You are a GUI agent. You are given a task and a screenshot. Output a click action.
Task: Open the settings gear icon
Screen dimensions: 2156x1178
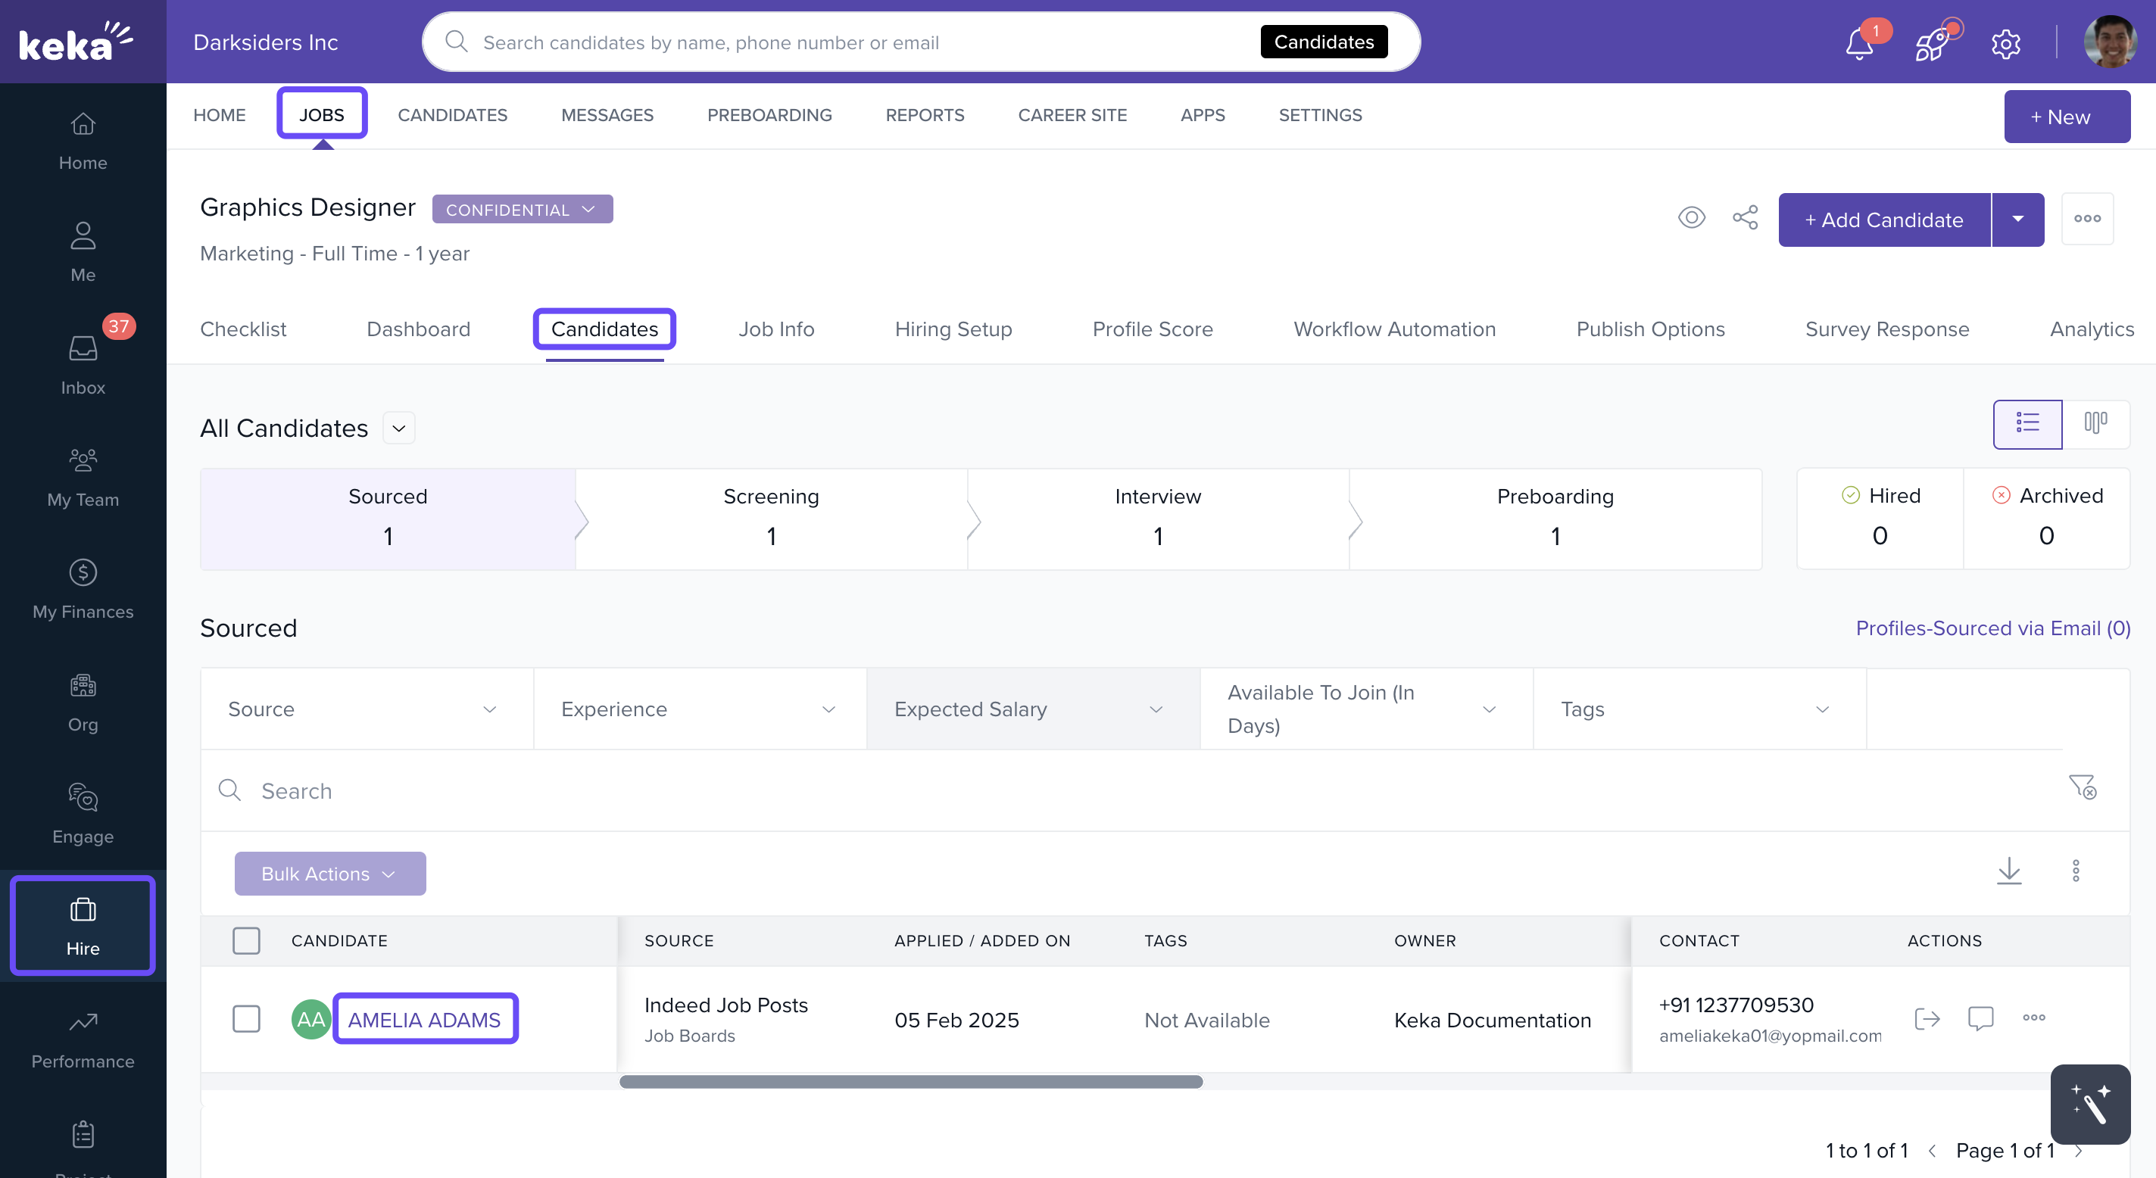(2005, 43)
